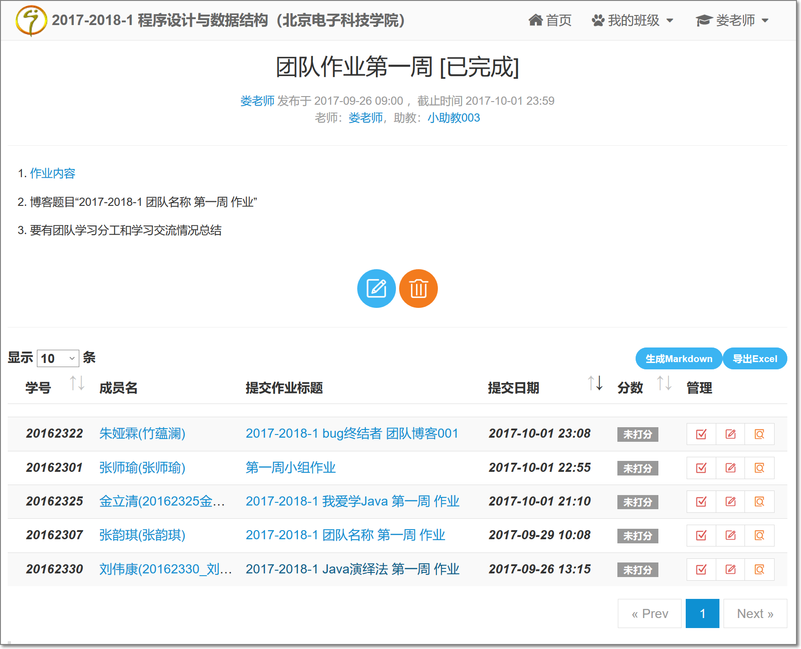Click edit pencil icon in 张师瑜 row
This screenshot has height=649, width=801.
[730, 468]
